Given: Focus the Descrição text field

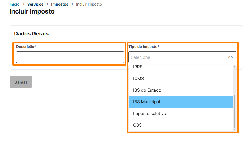Looking at the screenshot, I should tap(70, 57).
